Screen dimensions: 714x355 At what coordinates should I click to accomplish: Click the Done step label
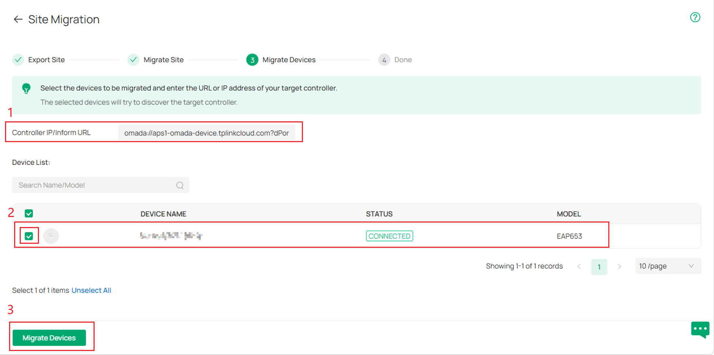point(403,60)
